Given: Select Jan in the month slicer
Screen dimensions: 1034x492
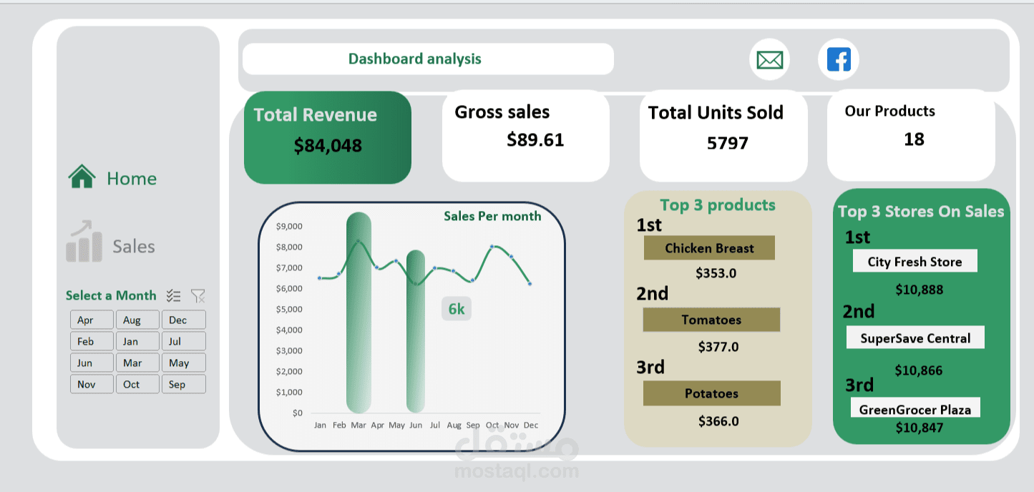Looking at the screenshot, I should (137, 341).
